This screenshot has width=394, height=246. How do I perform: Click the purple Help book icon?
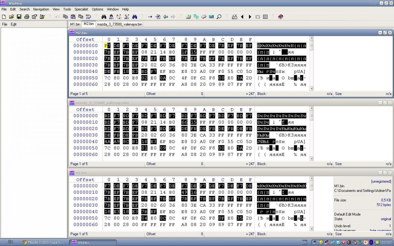tap(280, 16)
